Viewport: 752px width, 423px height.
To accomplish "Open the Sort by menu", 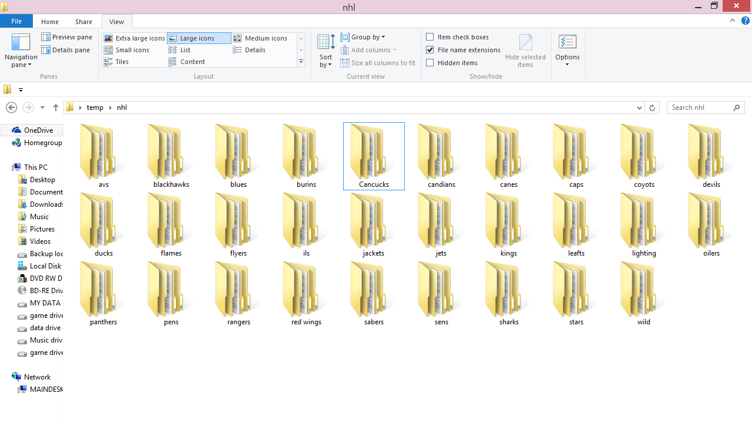I will [x=326, y=51].
